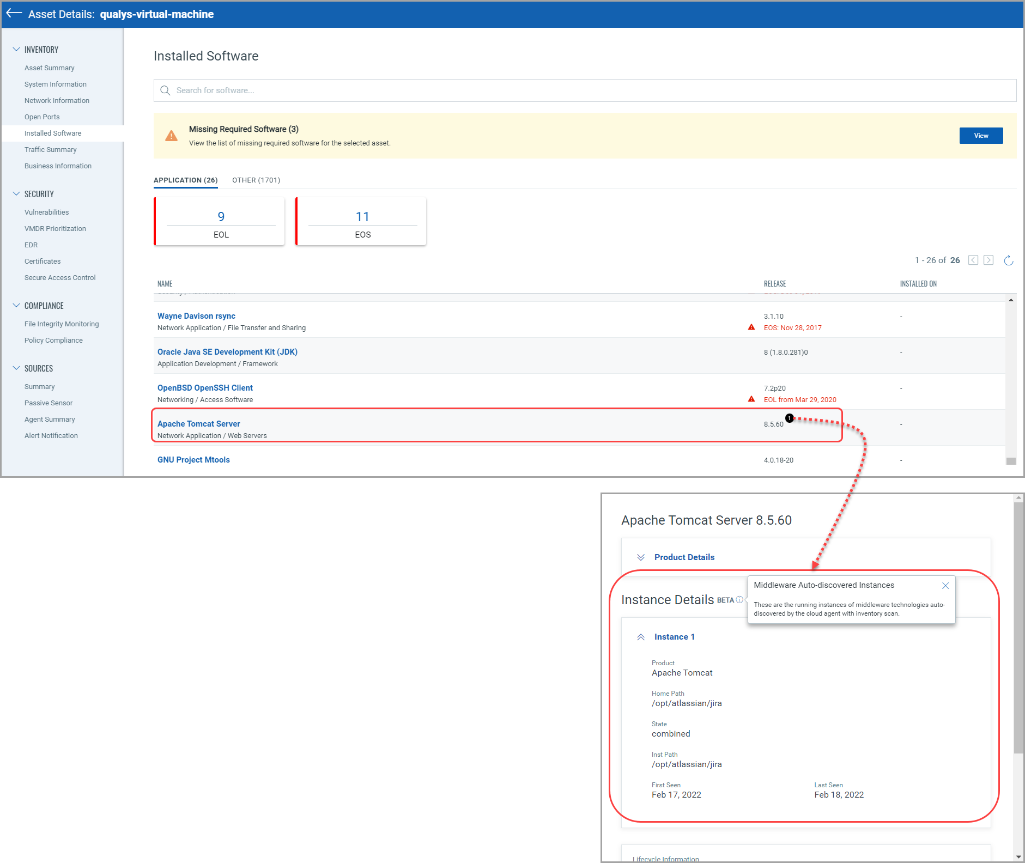This screenshot has height=863, width=1025.
Task: Open the Instance Details info icon
Action: [739, 599]
